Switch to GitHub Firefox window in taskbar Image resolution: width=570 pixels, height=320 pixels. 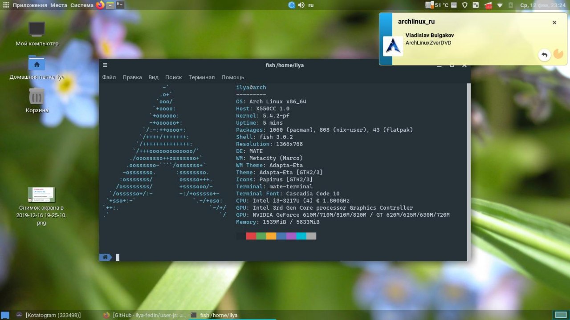tap(145, 315)
